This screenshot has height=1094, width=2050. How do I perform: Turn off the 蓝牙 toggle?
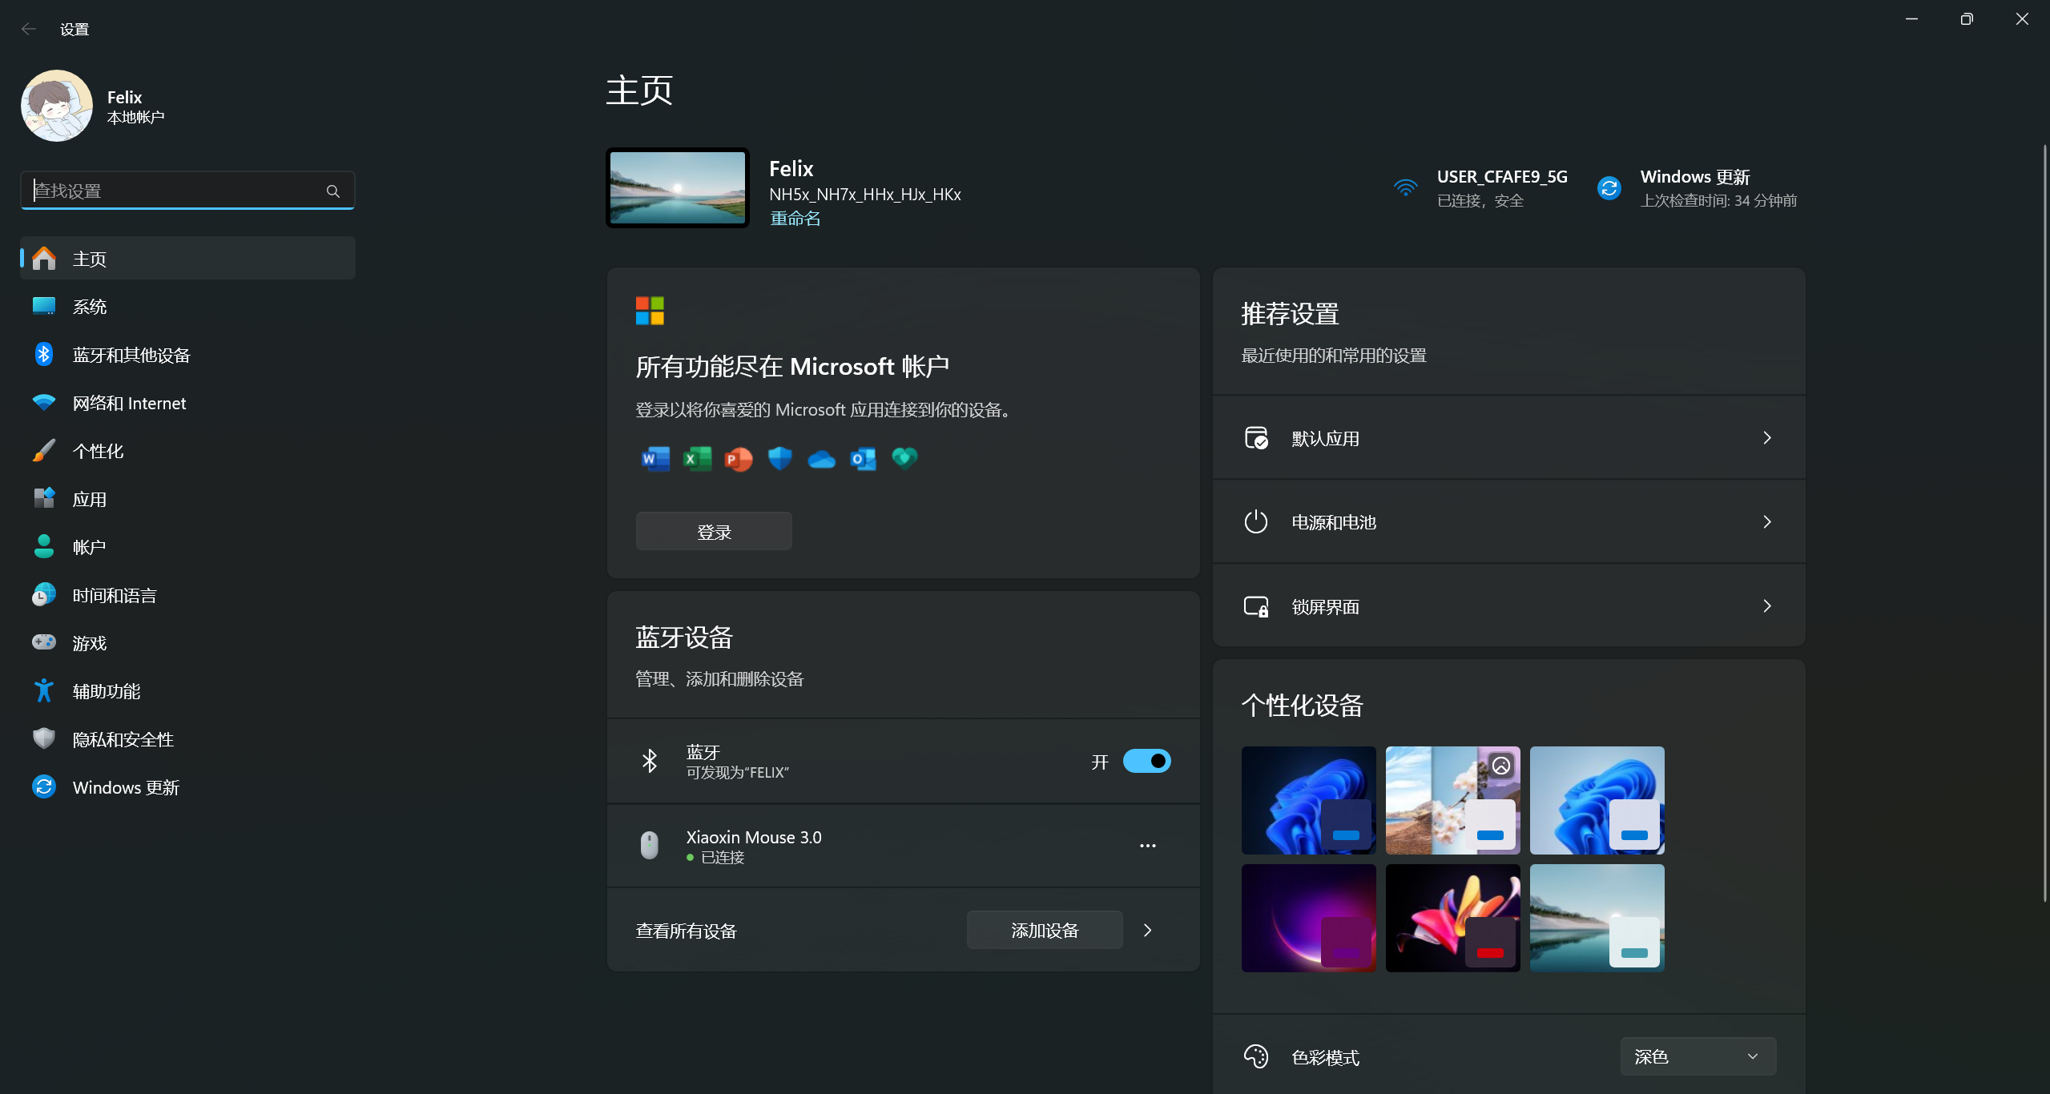[1146, 761]
